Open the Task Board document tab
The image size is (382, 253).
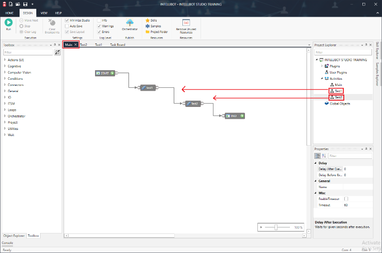coord(117,45)
